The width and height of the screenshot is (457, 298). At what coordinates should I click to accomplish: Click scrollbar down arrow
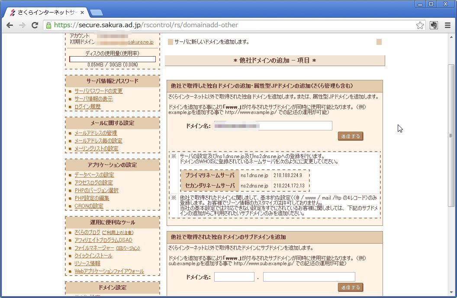point(451,292)
